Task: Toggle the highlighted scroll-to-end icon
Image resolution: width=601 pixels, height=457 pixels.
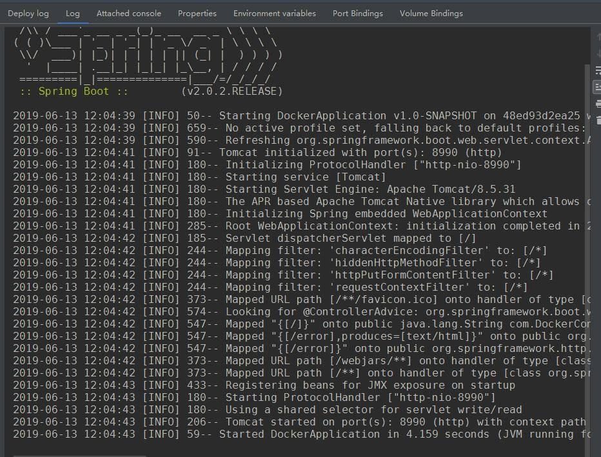Action: [598, 87]
